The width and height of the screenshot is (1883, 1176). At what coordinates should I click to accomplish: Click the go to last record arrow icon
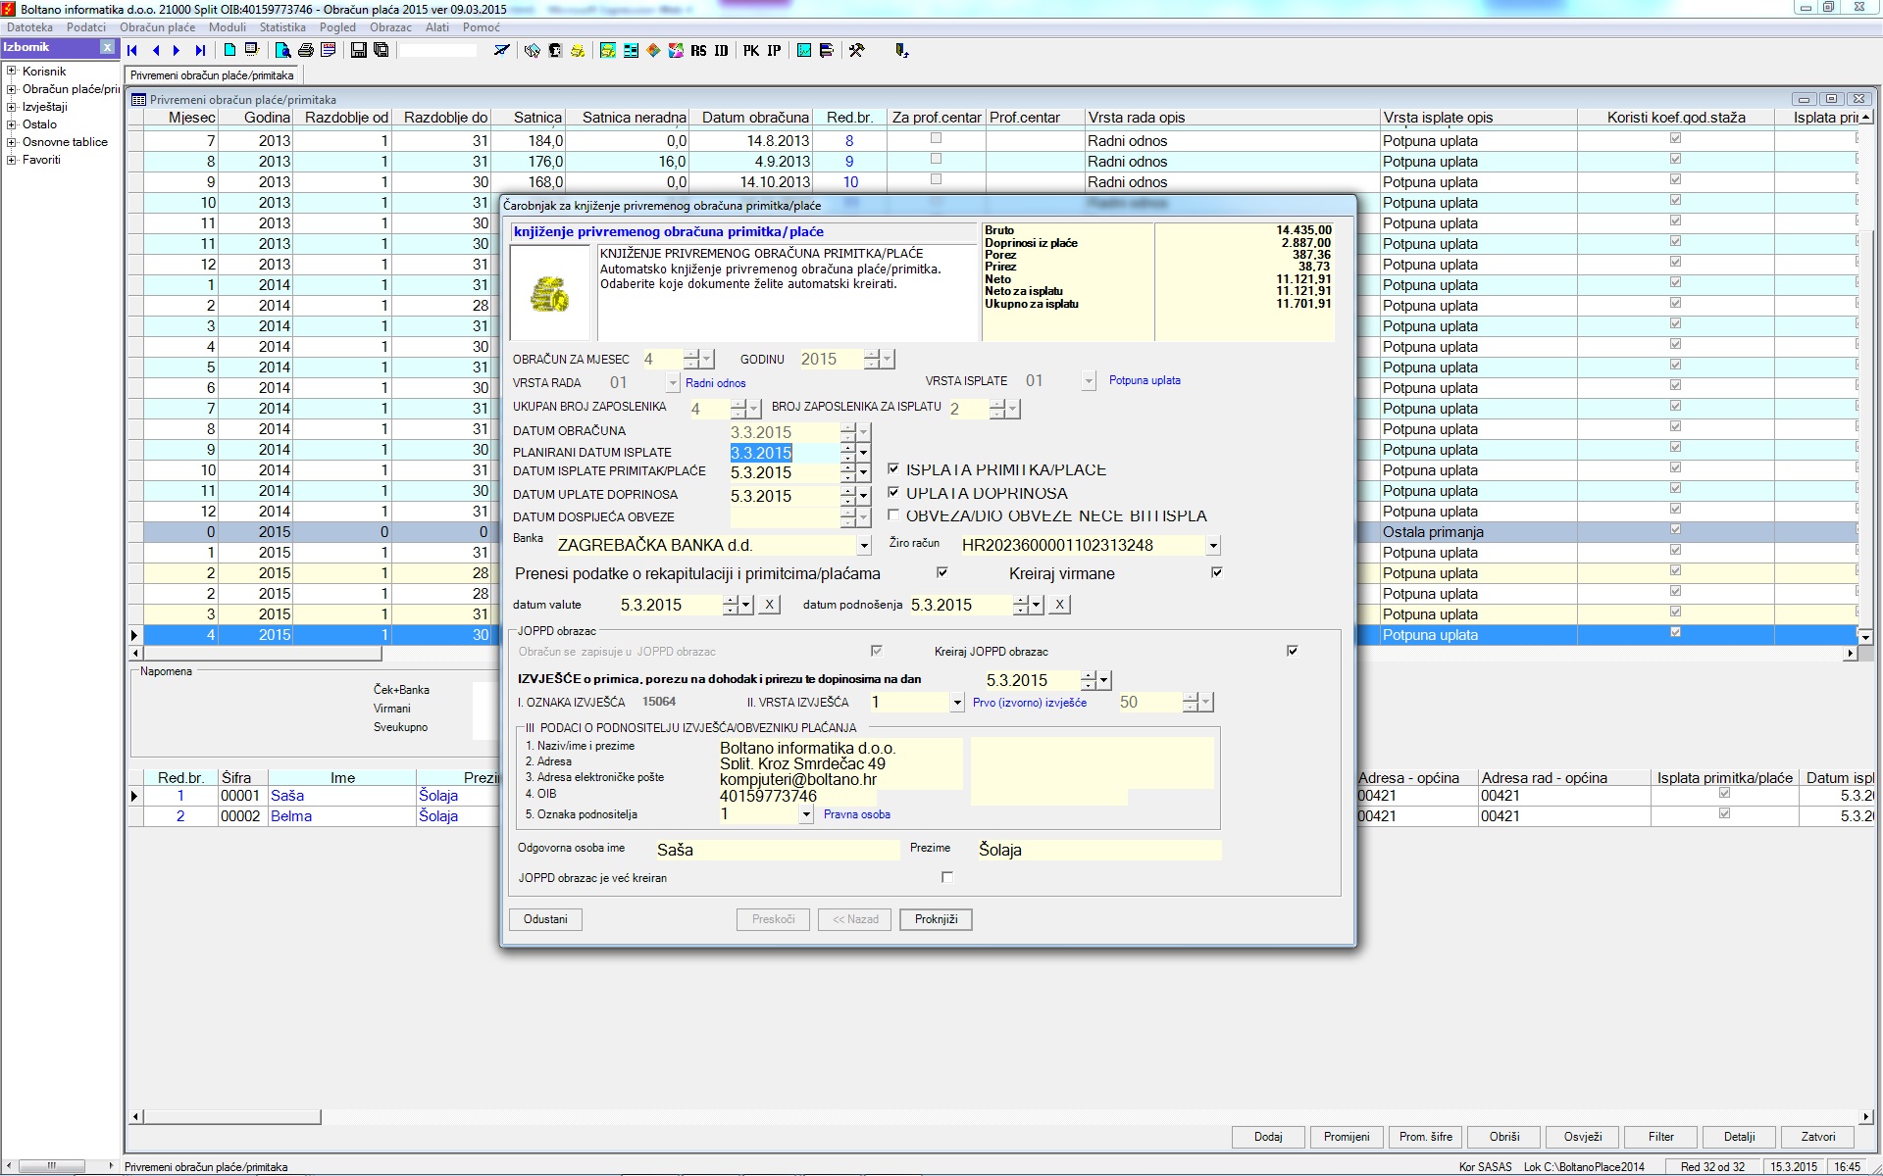[x=200, y=50]
